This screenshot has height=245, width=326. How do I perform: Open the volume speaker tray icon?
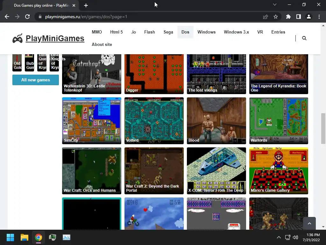[x=295, y=237]
